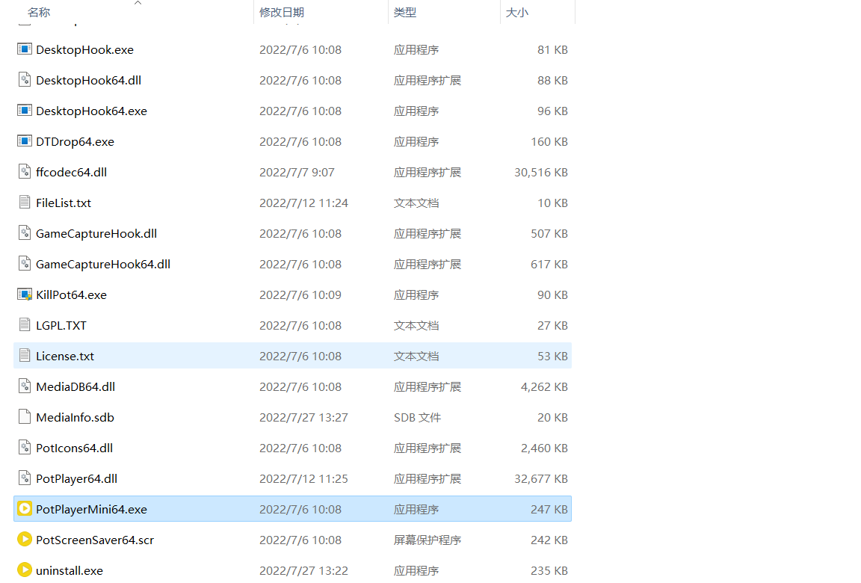Sort by the 大小 column header
Viewport: 861px width, 583px height.
click(516, 12)
